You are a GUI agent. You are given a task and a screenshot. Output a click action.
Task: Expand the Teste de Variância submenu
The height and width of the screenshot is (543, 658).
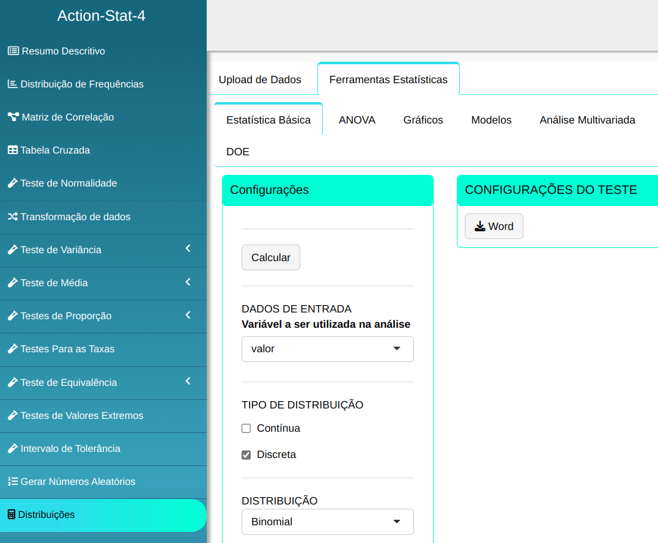point(188,249)
